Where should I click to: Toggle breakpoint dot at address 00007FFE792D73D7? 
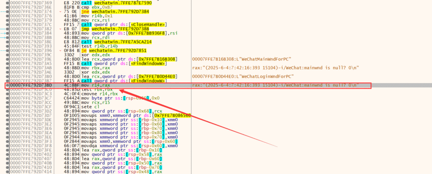point(7,115)
